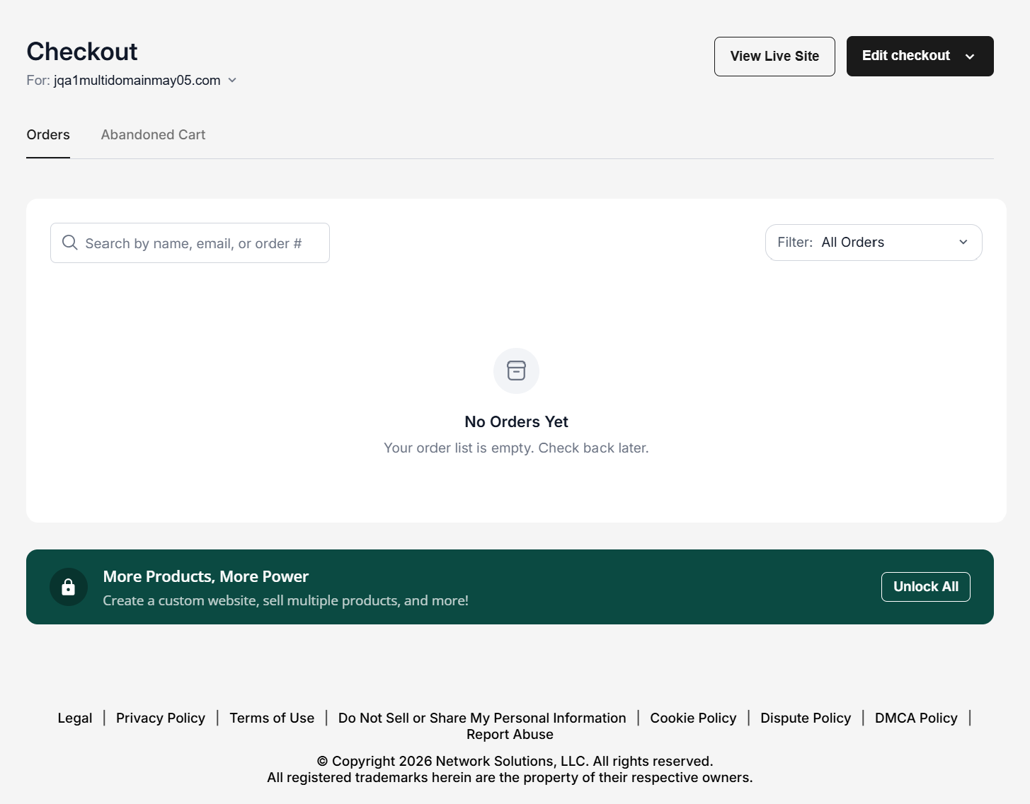Switch to the Orders tab
1030x804 pixels.
[48, 134]
